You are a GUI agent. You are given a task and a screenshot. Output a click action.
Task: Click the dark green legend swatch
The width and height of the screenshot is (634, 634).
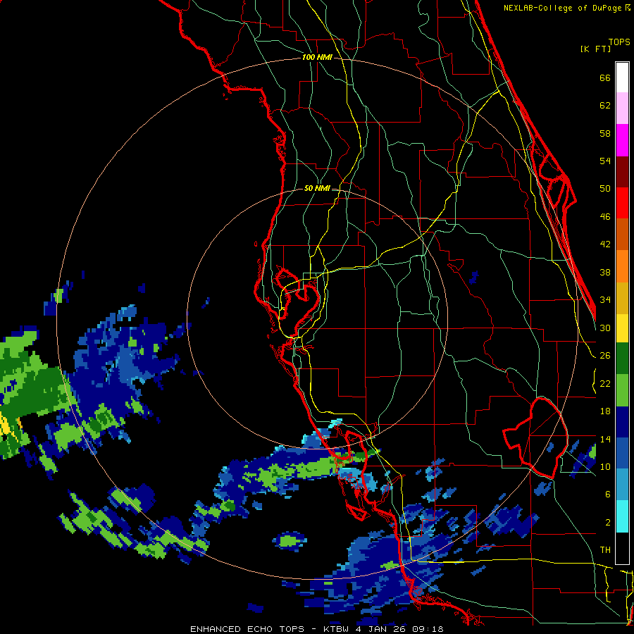(622, 359)
